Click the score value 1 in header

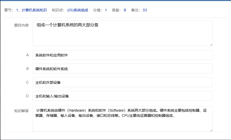106,10
